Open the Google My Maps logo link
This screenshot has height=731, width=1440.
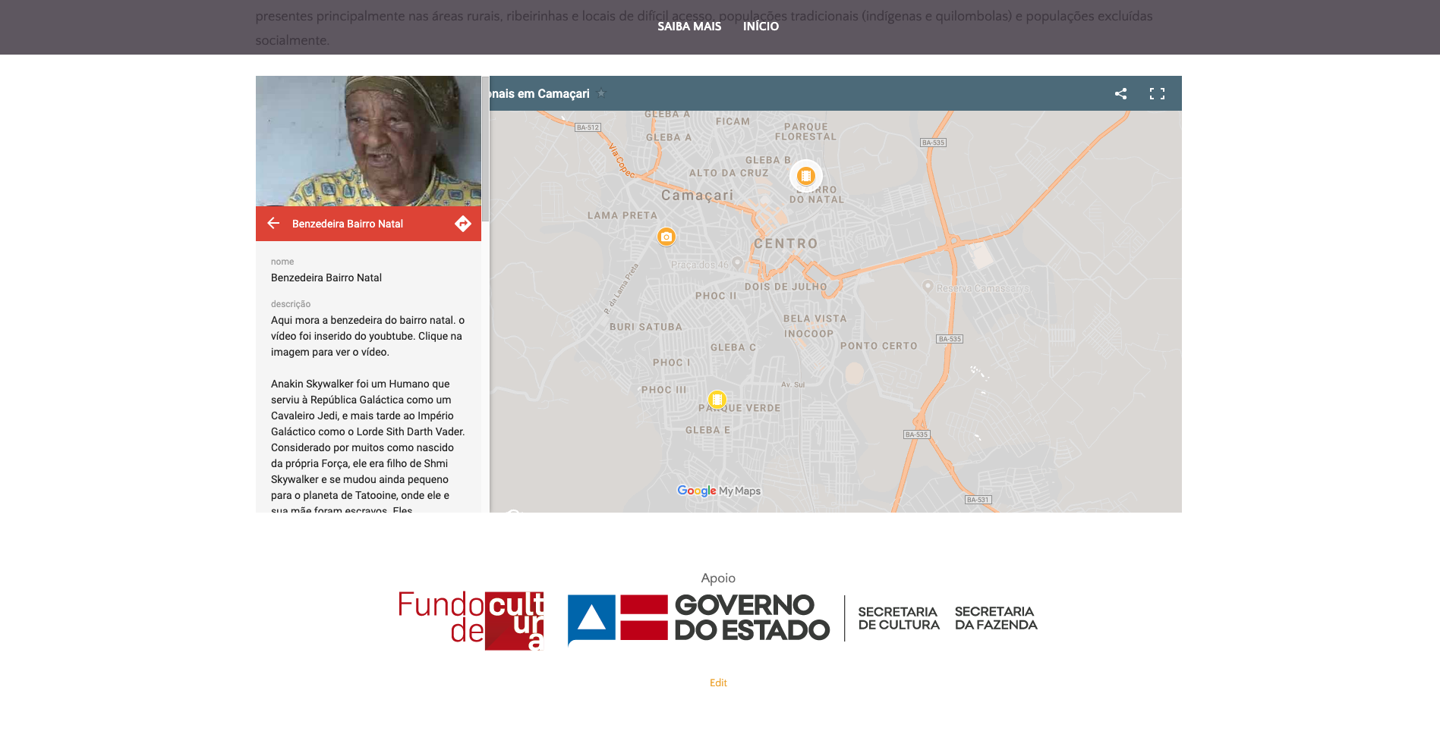[x=718, y=491]
